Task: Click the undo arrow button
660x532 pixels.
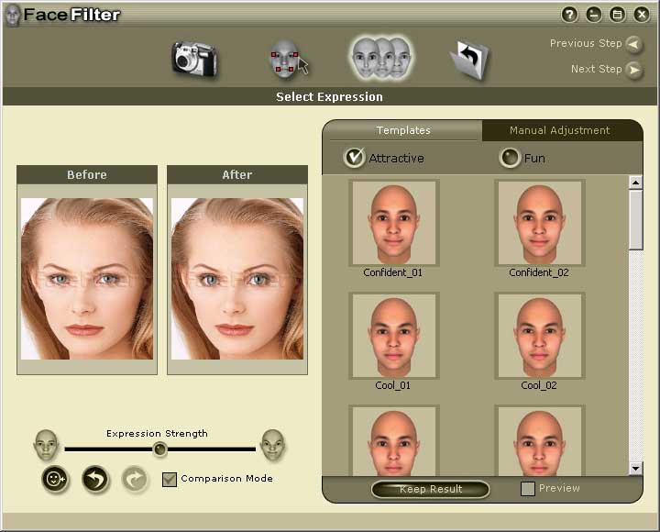Action: [95, 479]
